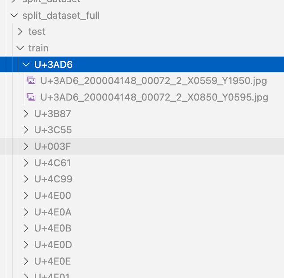Collapse the split_dataset_full folder chevron
The image size is (284, 278).
click(x=14, y=16)
